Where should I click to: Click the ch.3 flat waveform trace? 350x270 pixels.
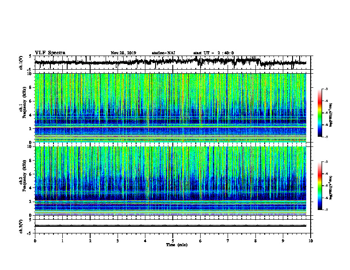170,226
